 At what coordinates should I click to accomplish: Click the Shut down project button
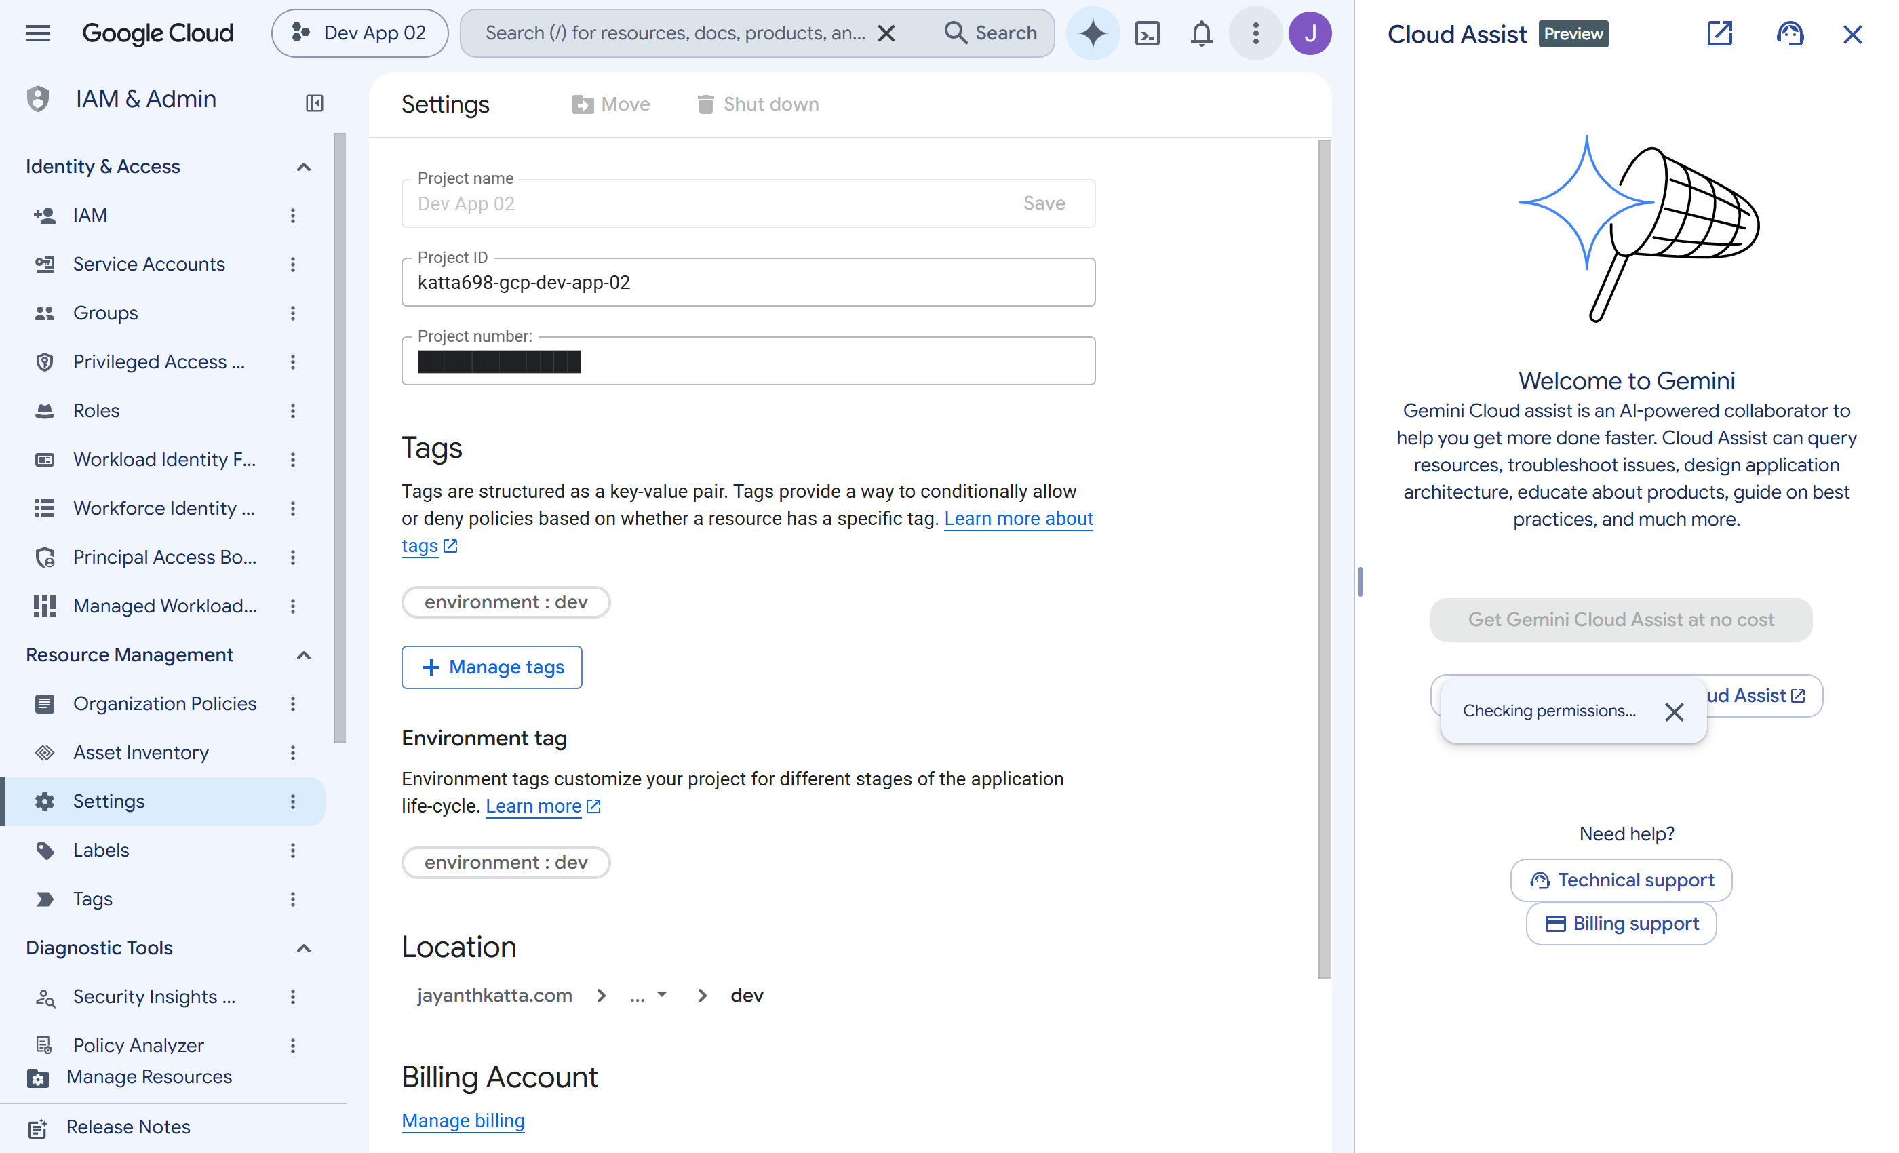tap(758, 104)
